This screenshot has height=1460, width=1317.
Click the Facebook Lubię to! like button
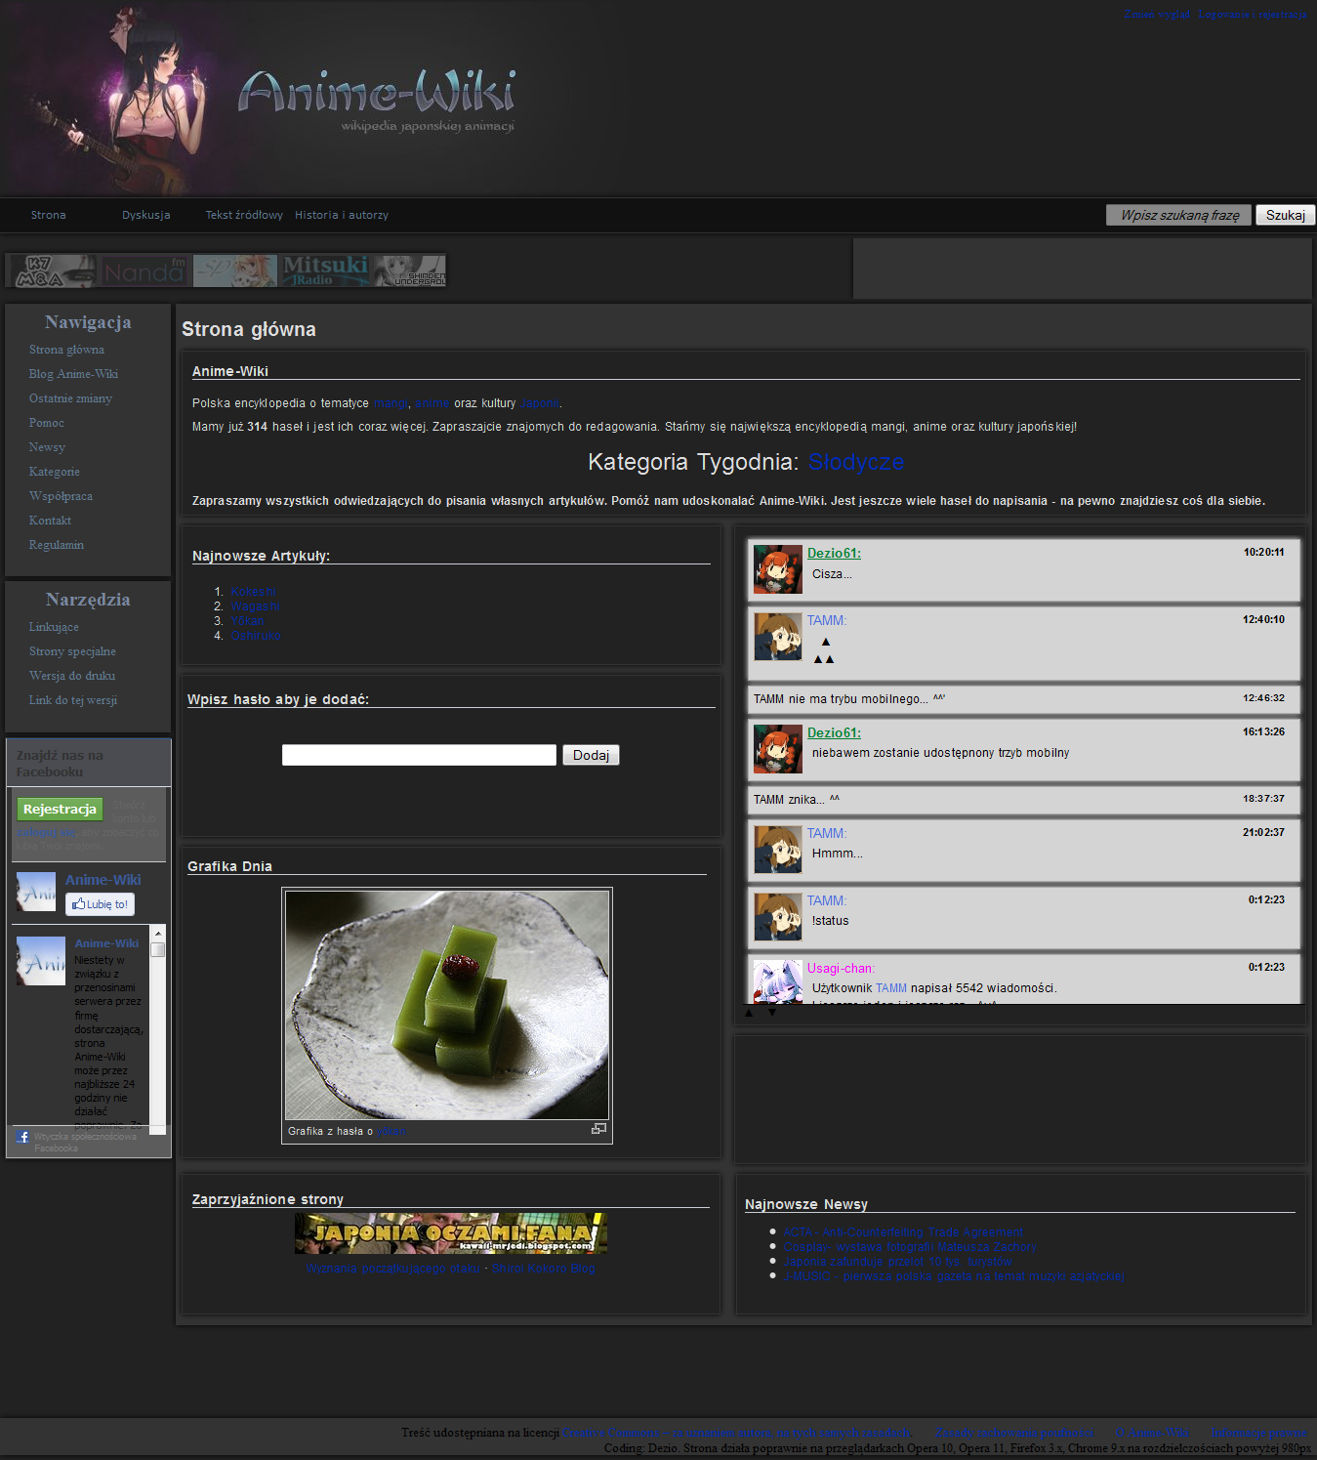pos(100,904)
